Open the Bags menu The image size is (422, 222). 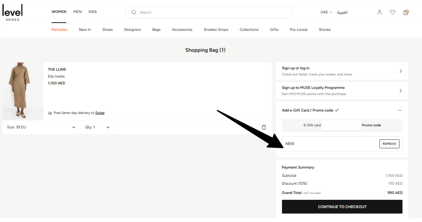[x=156, y=30]
